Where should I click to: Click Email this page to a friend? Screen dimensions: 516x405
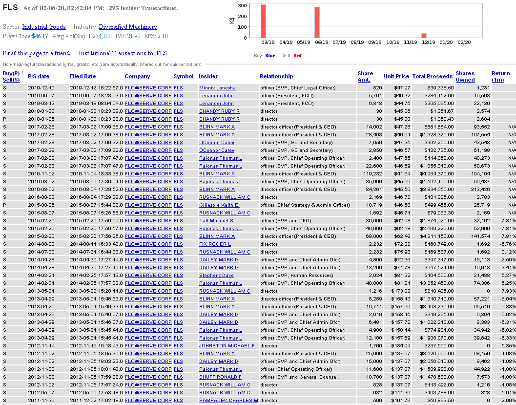point(37,53)
